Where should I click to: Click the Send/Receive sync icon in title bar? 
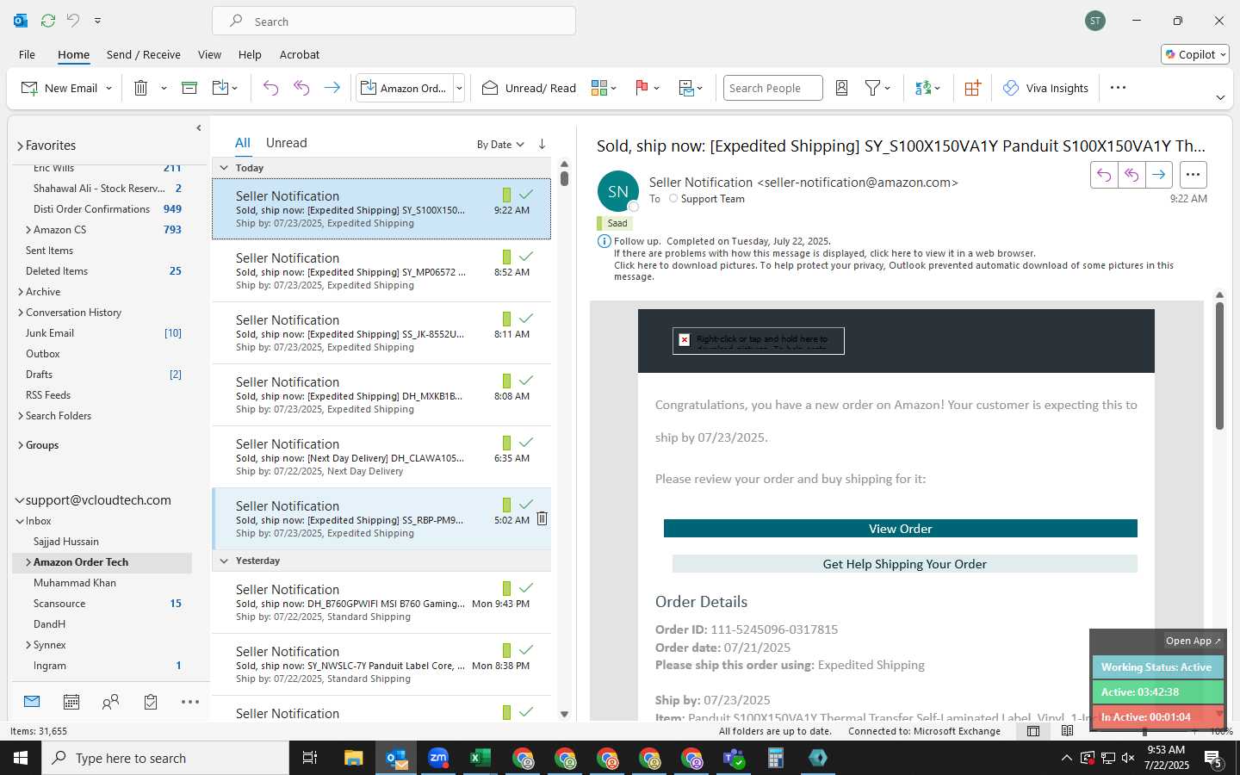[x=48, y=20]
